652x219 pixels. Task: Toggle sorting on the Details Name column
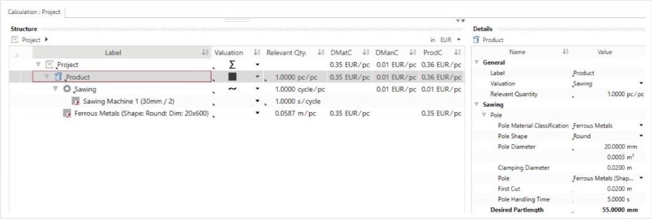pos(566,53)
